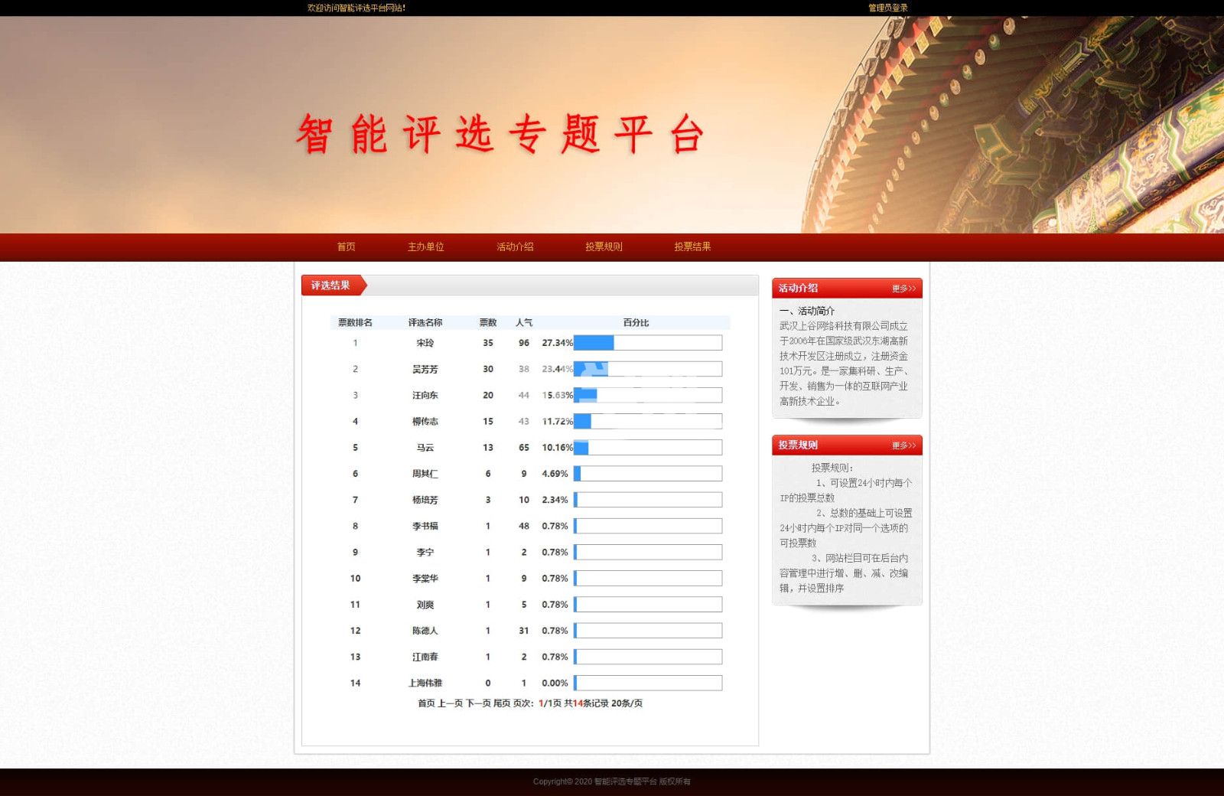Click the 票数 column header
The width and height of the screenshot is (1224, 796).
point(487,323)
